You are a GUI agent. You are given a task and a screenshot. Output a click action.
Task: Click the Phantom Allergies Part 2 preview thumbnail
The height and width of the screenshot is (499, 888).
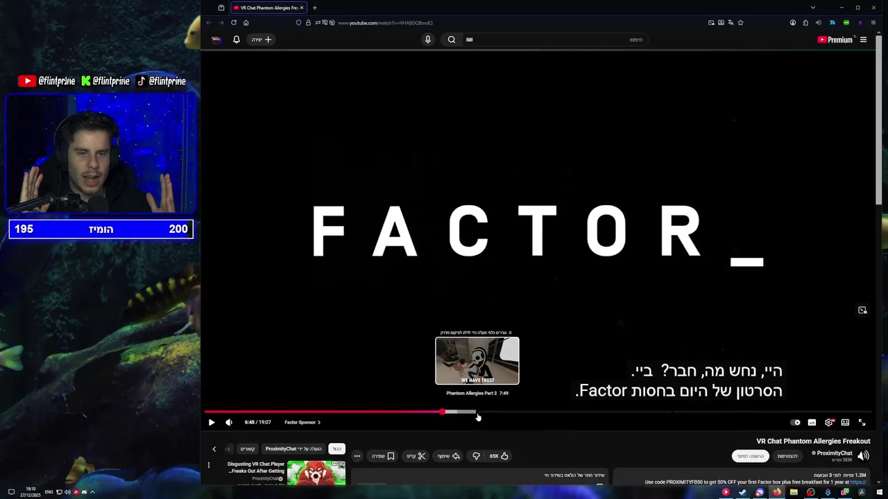[477, 360]
